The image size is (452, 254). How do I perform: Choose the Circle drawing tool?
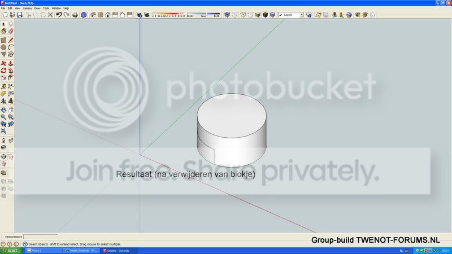coord(3,47)
